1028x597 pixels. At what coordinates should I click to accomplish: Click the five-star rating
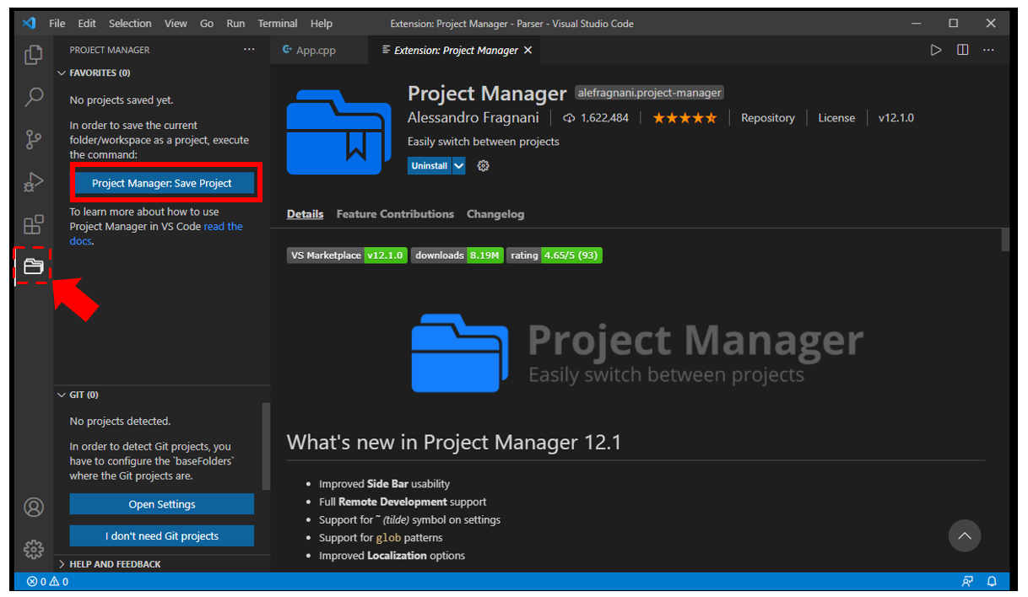pyautogui.click(x=684, y=118)
